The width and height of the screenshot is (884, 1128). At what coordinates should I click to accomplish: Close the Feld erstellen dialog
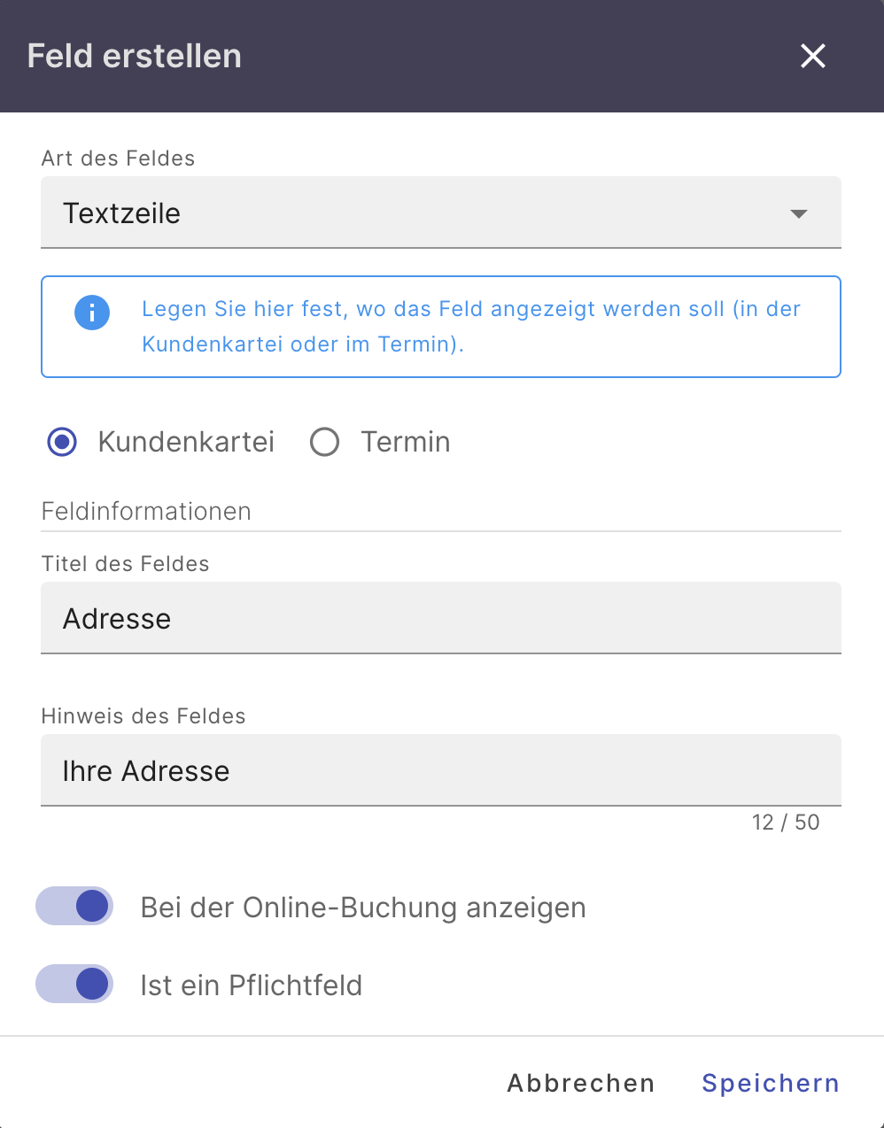pos(812,56)
